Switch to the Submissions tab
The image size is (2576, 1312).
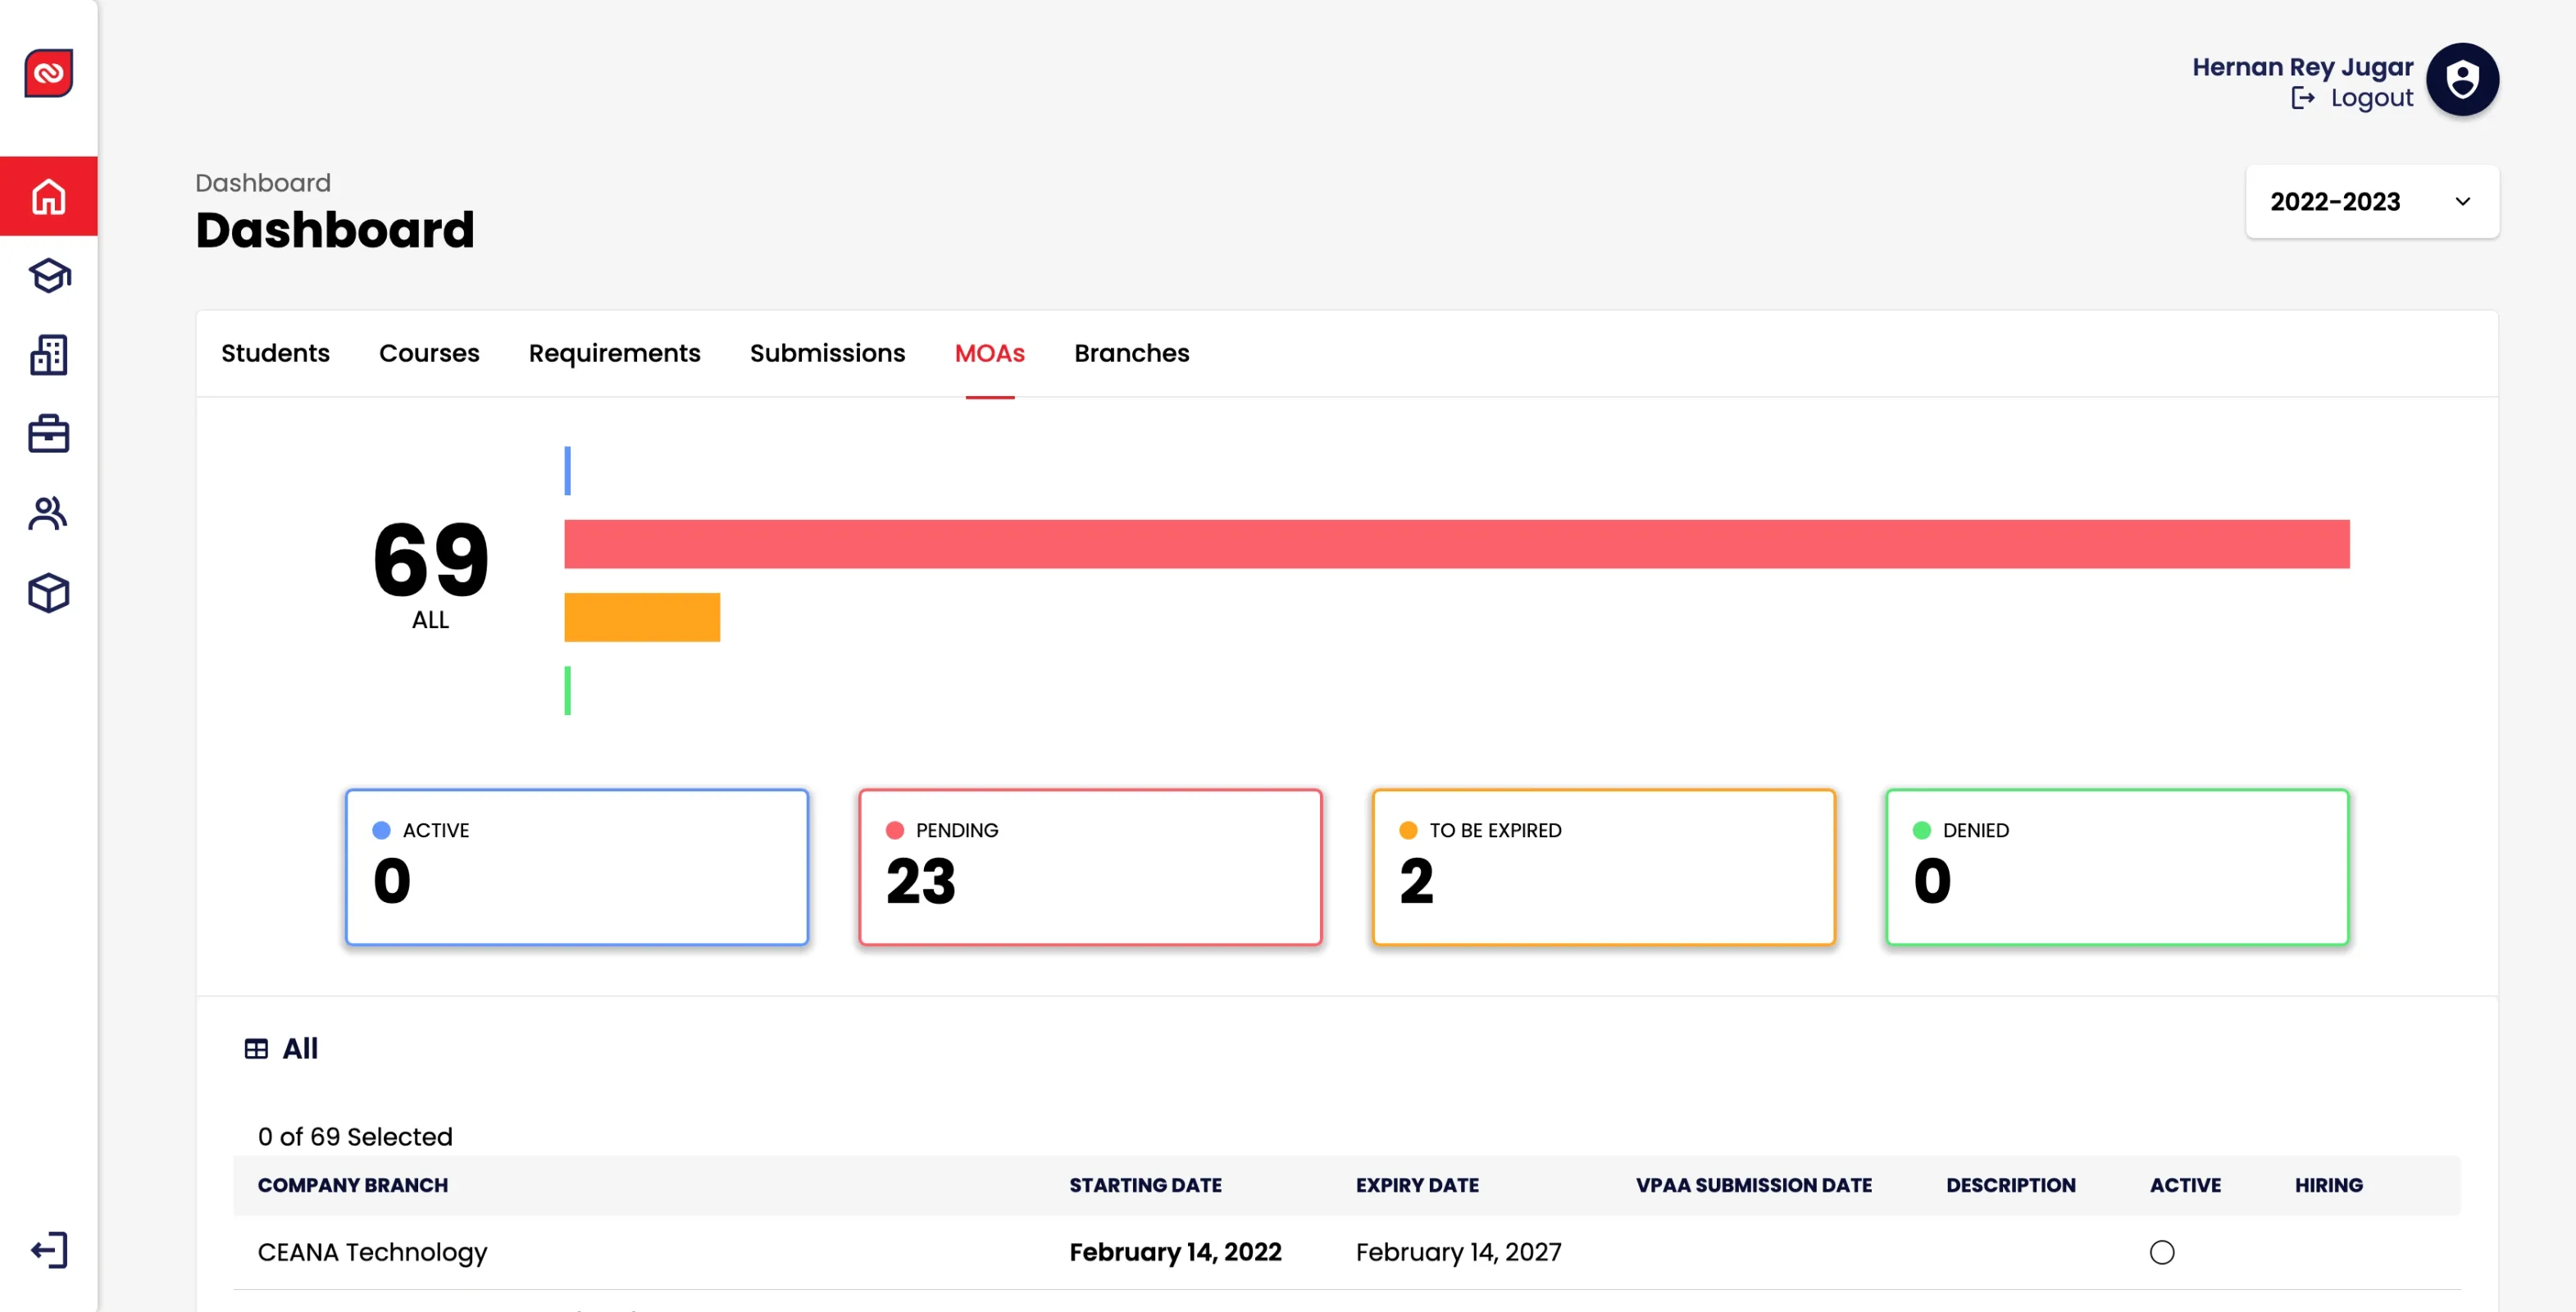(827, 353)
